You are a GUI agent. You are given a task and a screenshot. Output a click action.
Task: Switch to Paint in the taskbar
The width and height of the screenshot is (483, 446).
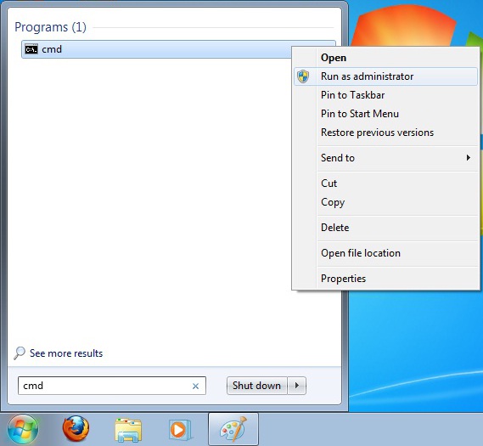(x=233, y=429)
